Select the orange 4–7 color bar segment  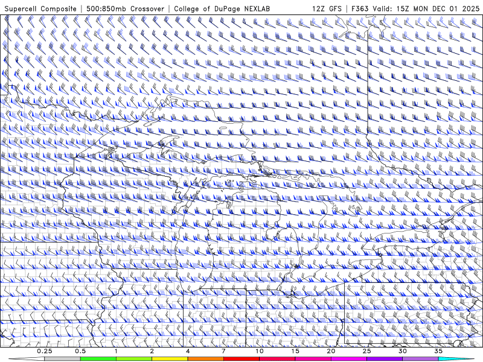[205, 359]
